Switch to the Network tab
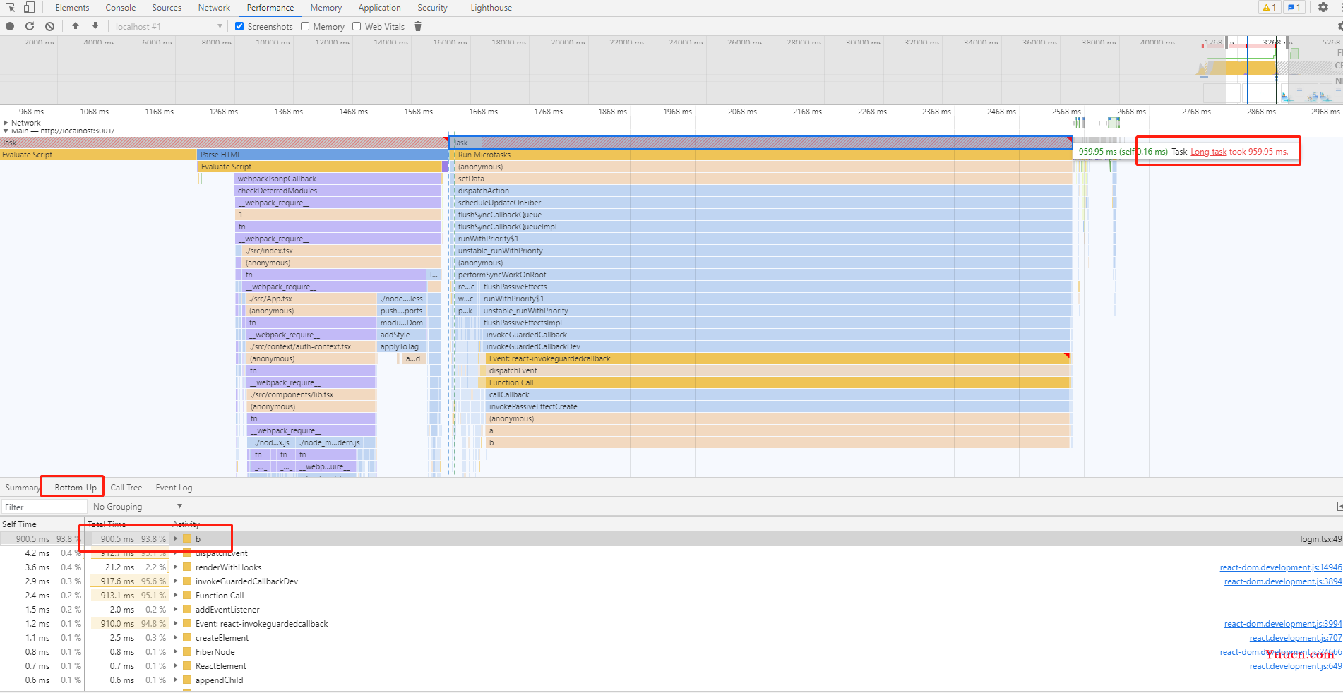1343x693 pixels. 214,8
